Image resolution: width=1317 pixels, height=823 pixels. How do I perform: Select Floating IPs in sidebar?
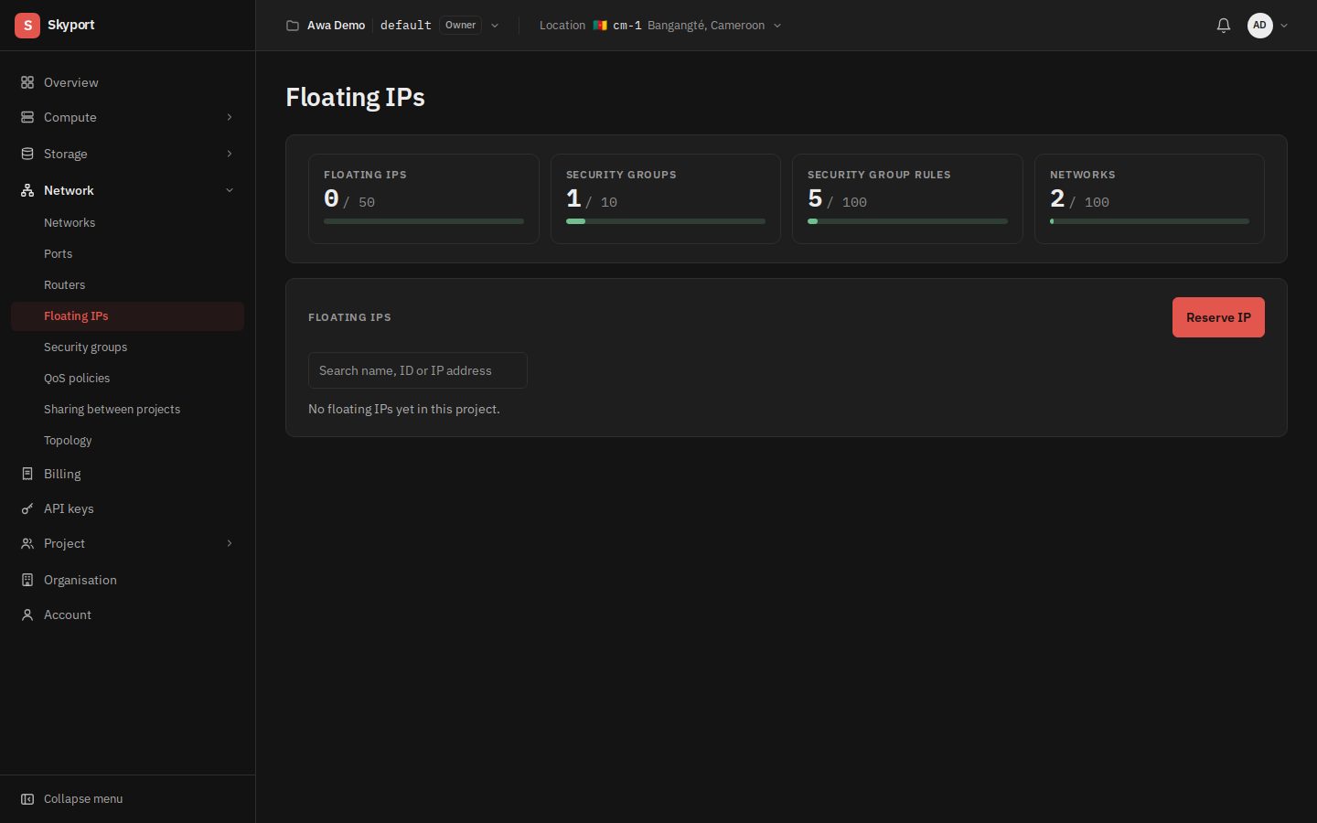(x=127, y=316)
